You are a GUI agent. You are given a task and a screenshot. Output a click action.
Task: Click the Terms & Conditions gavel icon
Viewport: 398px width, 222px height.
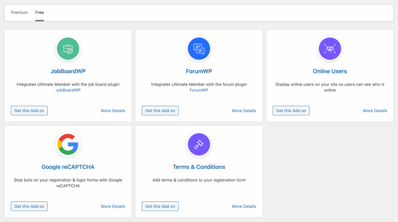[x=199, y=144]
